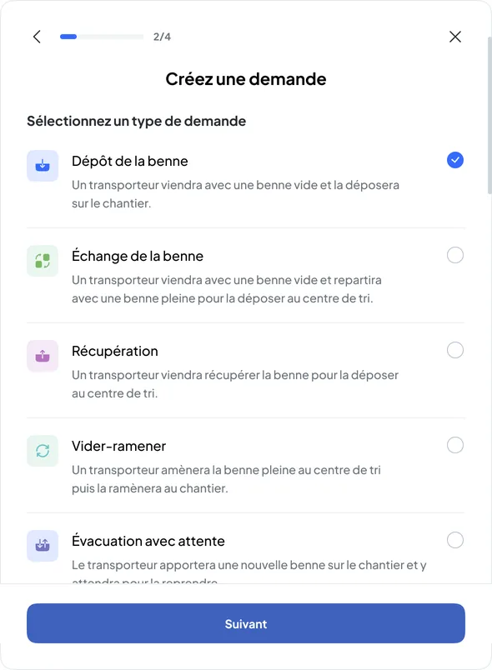
Task: Select the Échange de la benne radio button
Action: click(x=455, y=255)
